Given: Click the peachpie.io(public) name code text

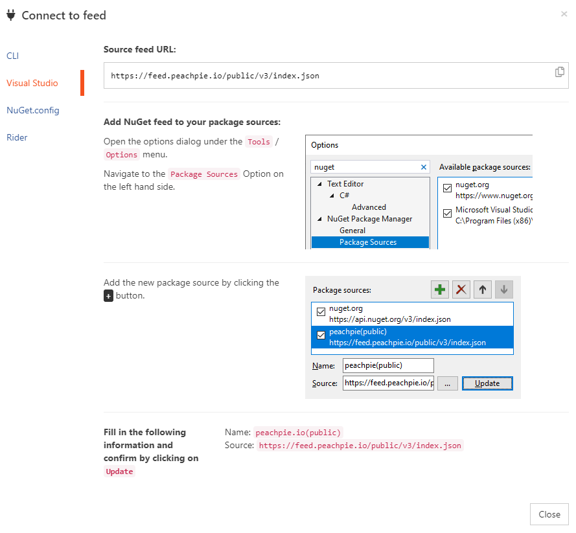Looking at the screenshot, I should click(x=298, y=433).
